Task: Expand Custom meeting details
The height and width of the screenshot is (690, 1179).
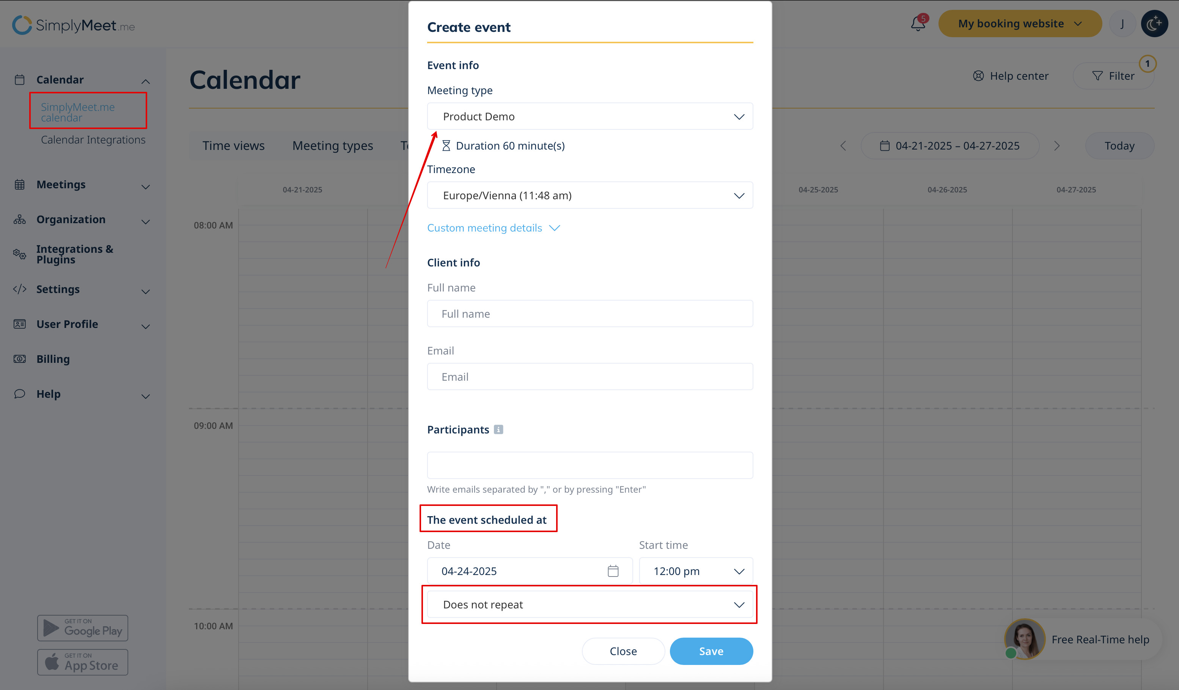Action: 493,228
